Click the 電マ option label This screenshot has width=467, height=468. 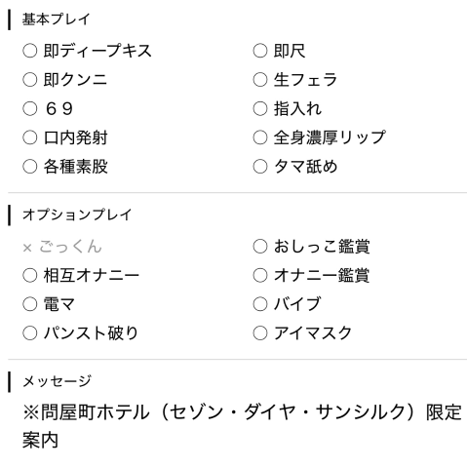[59, 304]
